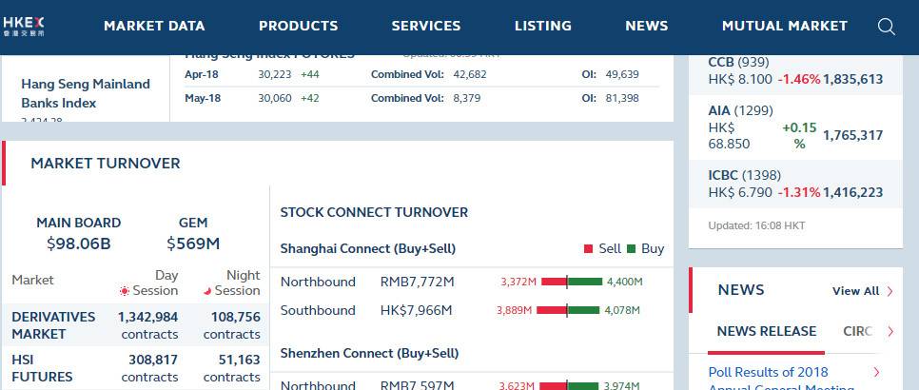Click the red Sell legend square
This screenshot has width=919, height=390.
tap(589, 249)
